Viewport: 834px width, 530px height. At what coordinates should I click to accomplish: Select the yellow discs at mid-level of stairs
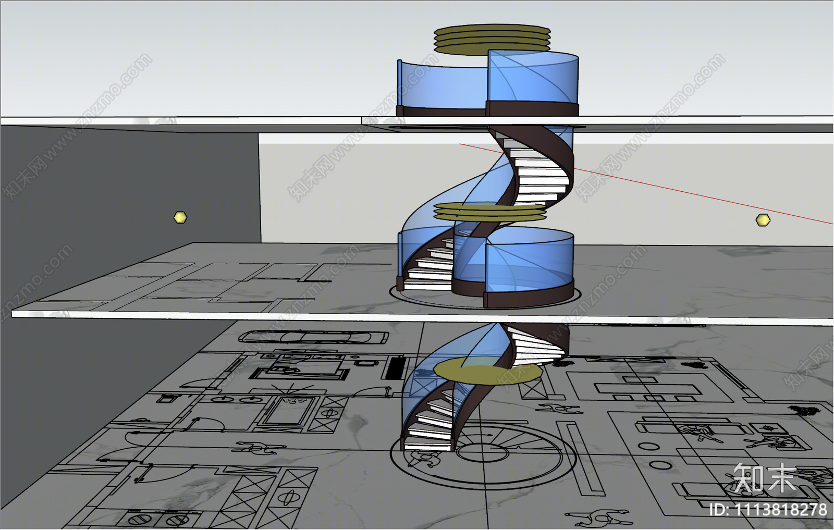[x=490, y=212]
